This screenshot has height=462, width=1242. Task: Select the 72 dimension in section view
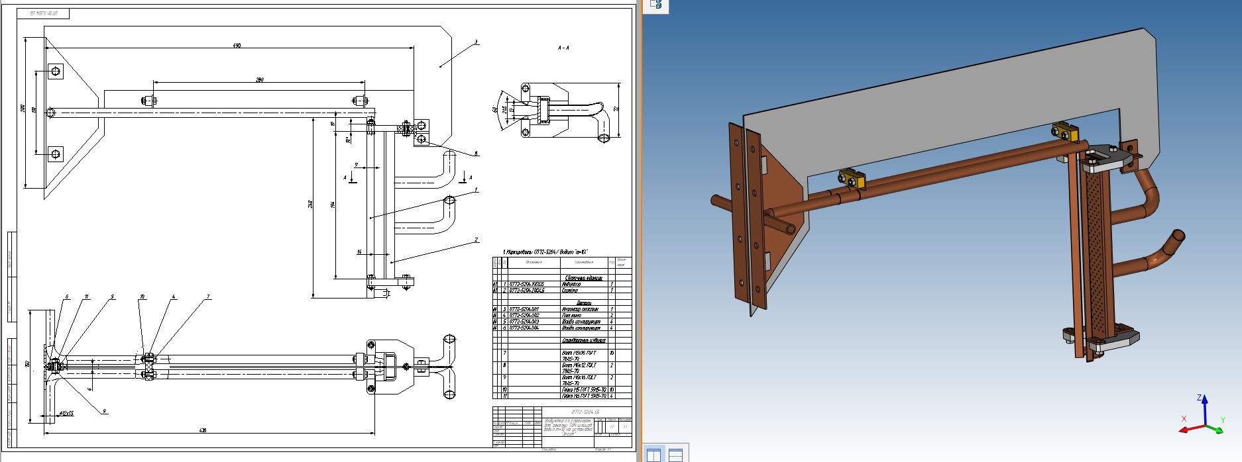616,109
